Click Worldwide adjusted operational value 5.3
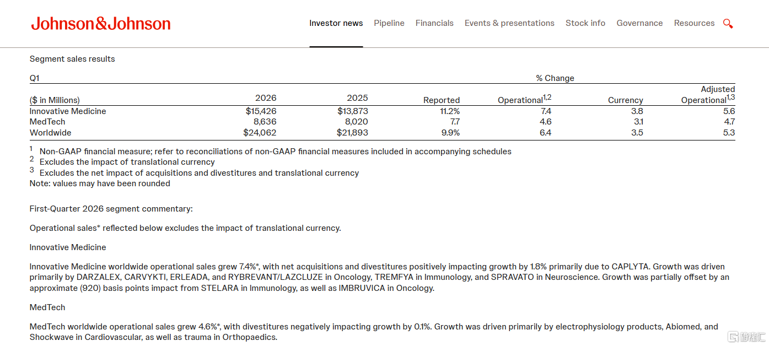Viewport: 769px width, 346px height. tap(729, 133)
